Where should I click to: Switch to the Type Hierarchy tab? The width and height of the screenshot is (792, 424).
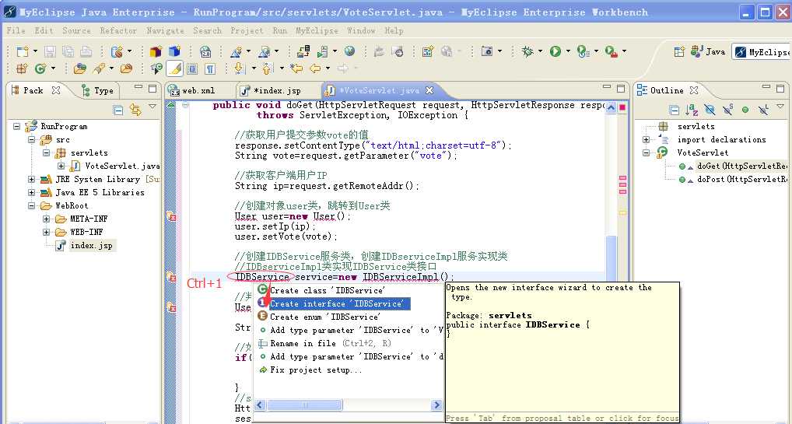(x=99, y=90)
